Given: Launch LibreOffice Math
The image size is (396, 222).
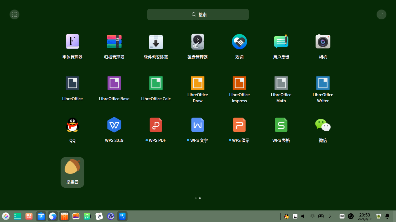Looking at the screenshot, I should pos(281,83).
